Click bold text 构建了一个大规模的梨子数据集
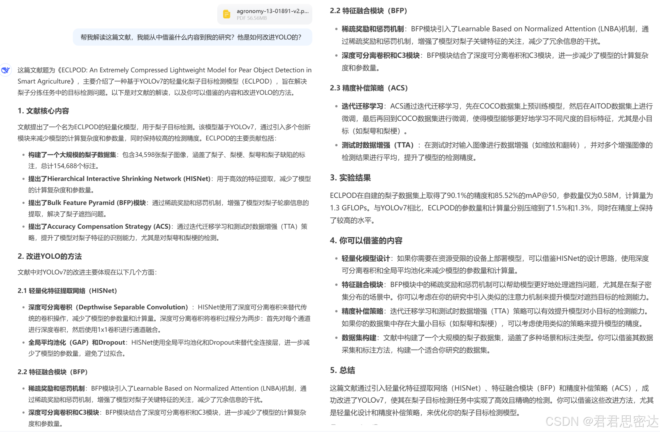 (x=72, y=155)
